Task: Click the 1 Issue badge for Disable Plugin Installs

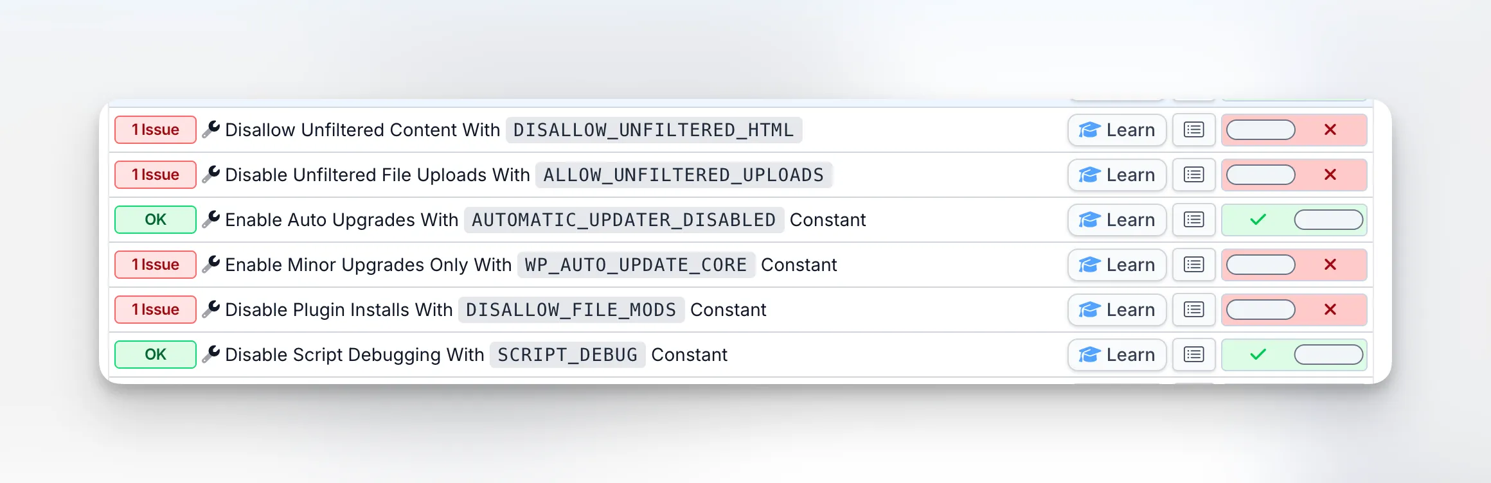Action: [155, 310]
